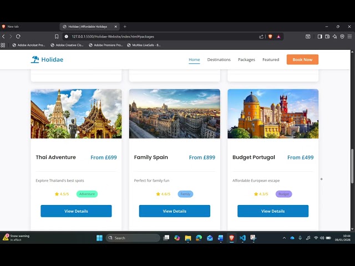Click the Book Now button
The width and height of the screenshot is (355, 266).
pyautogui.click(x=302, y=59)
